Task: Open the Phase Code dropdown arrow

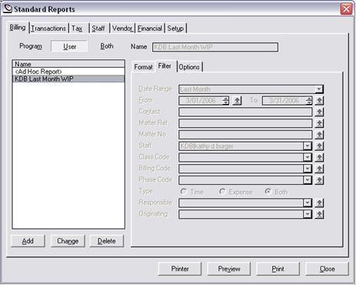Action: click(x=308, y=180)
